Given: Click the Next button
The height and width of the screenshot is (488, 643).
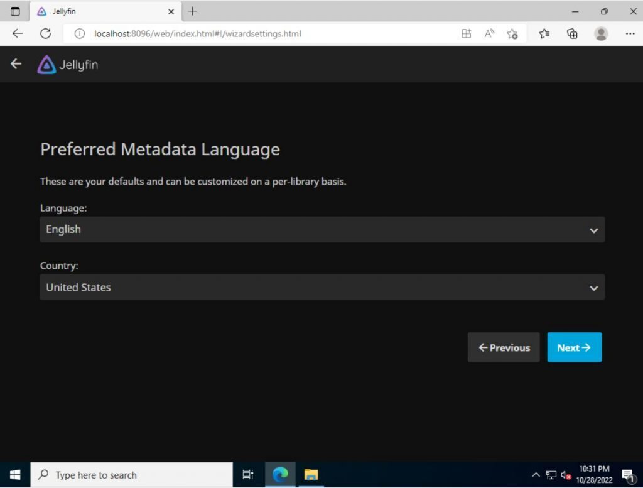Looking at the screenshot, I should click(574, 347).
